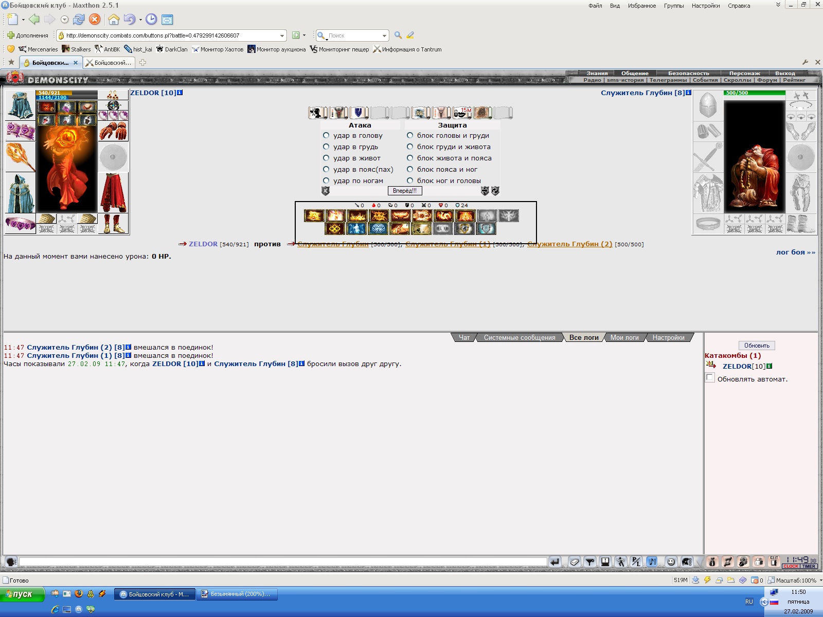
Task: Expand the URL address bar dropdown
Action: coord(282,35)
